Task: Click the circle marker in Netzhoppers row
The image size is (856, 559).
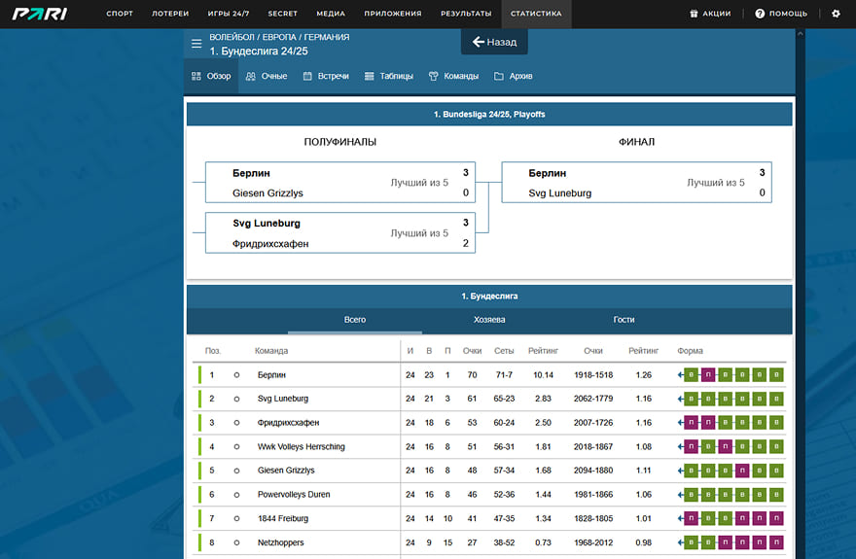Action: coord(236,542)
